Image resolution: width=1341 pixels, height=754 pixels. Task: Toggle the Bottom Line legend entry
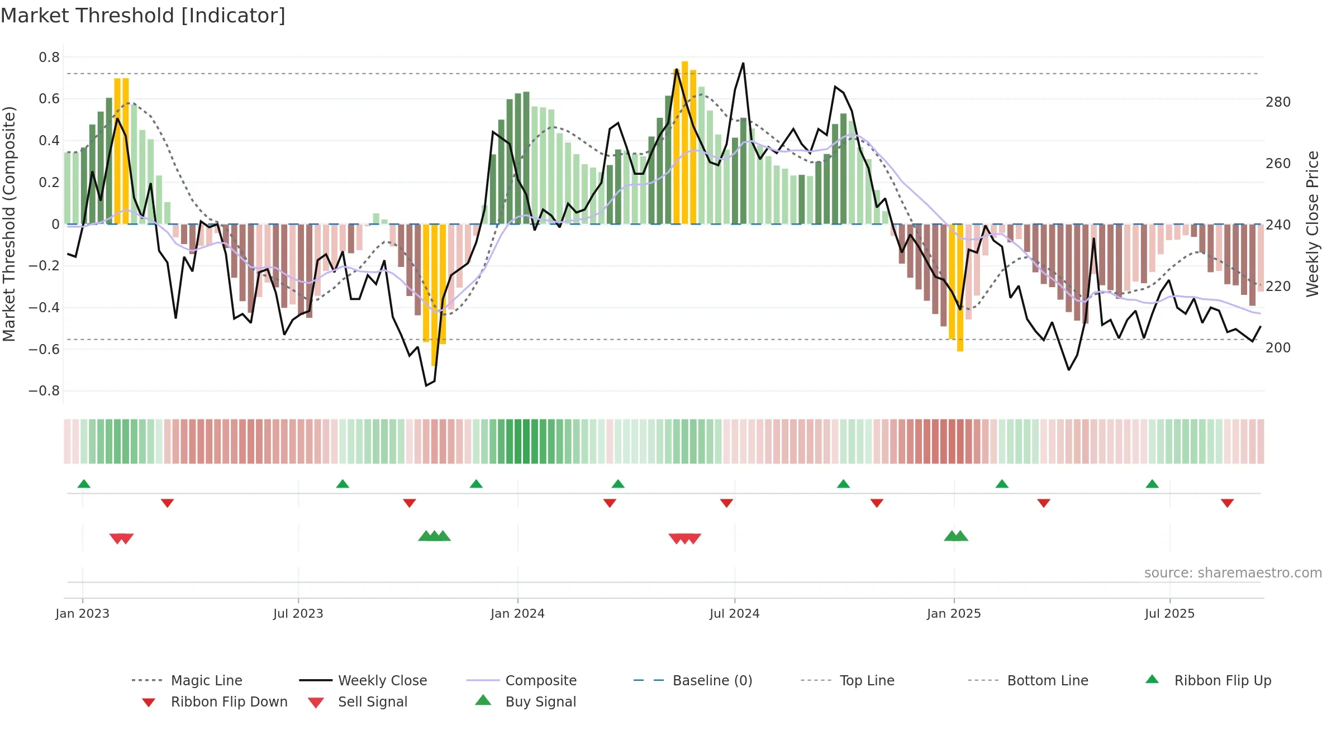click(x=1028, y=680)
